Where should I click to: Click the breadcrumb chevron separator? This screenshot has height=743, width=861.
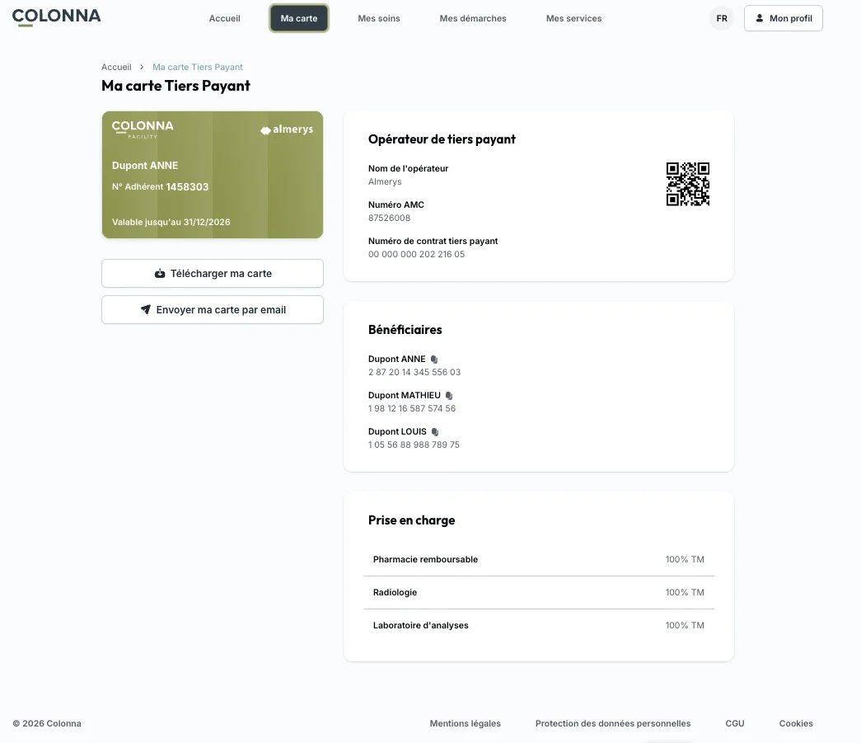tap(142, 67)
